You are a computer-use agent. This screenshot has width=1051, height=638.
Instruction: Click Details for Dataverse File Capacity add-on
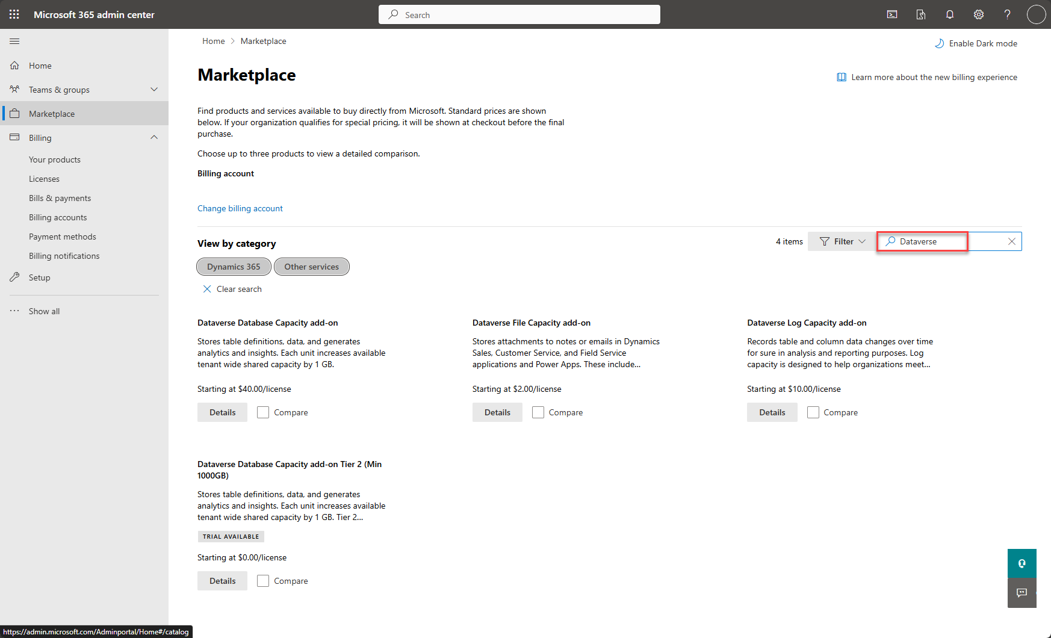click(x=497, y=412)
